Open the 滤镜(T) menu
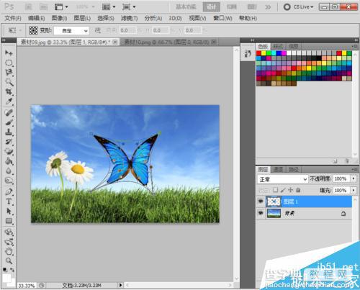Viewport: 360px width, 290px height. (129, 18)
